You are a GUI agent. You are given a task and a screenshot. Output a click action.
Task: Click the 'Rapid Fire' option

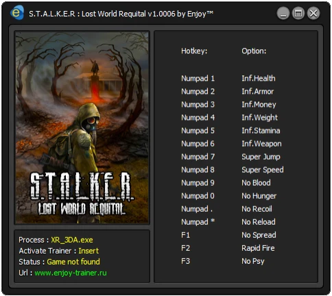click(x=258, y=248)
